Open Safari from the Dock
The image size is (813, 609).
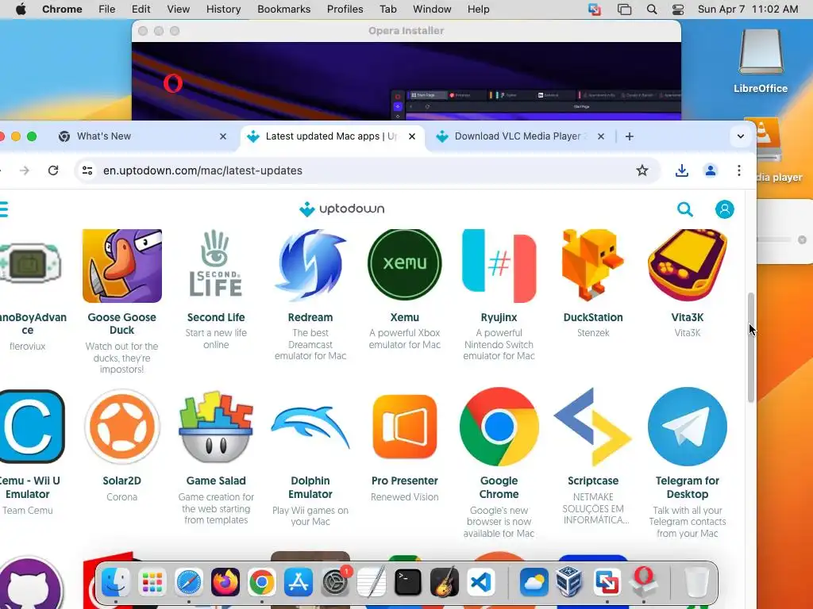(x=189, y=582)
